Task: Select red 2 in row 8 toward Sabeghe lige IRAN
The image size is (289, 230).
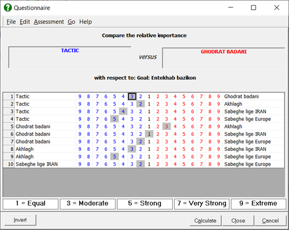Action: click(158, 149)
